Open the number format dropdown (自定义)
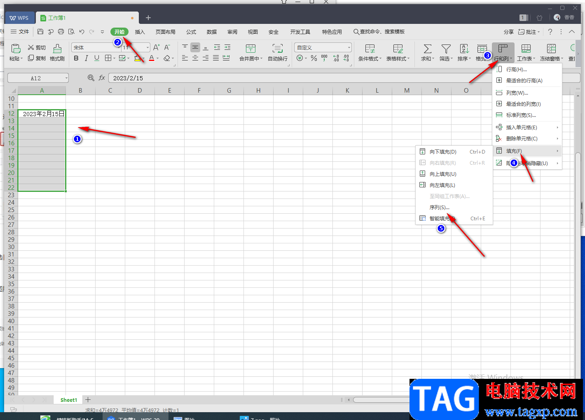This screenshot has width=585, height=420. click(349, 48)
